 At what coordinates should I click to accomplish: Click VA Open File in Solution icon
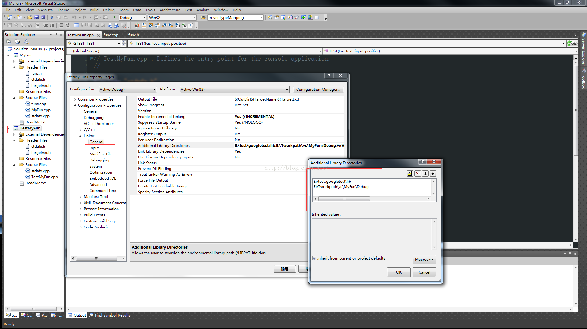144,25
